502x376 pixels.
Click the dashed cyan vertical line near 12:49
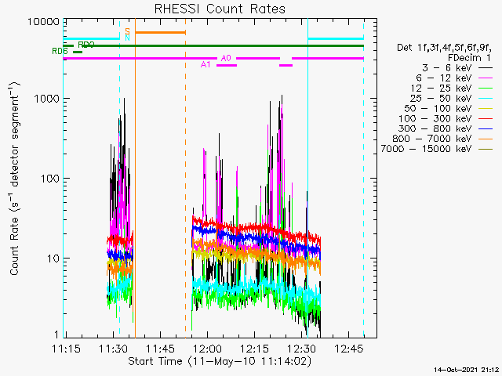[364, 178]
